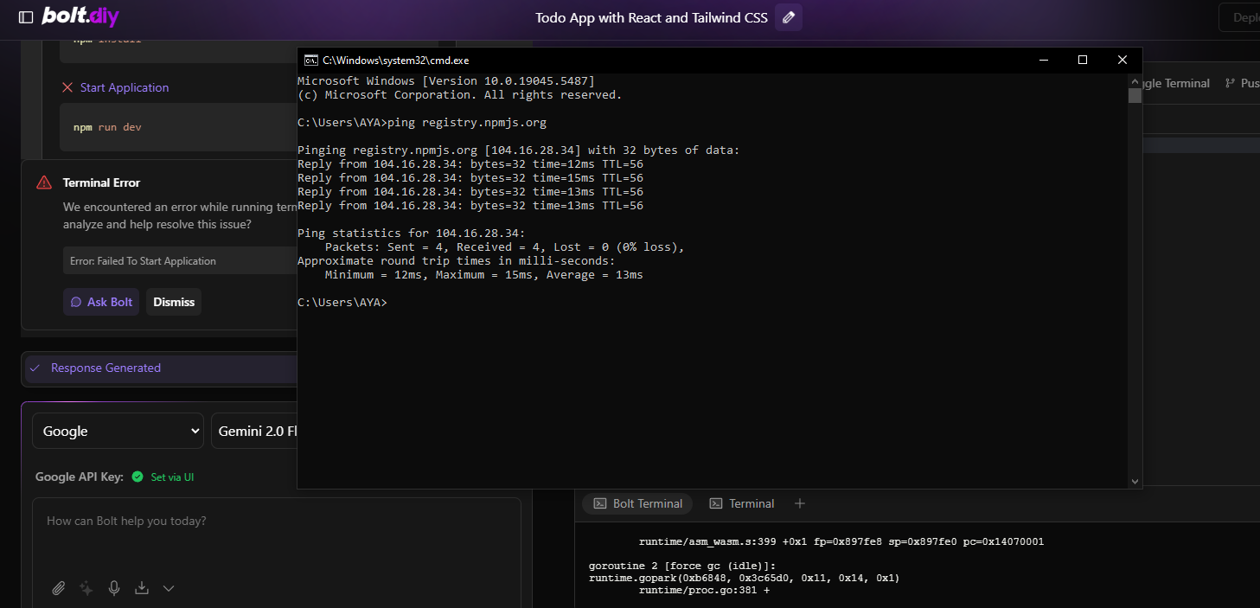The width and height of the screenshot is (1260, 608).
Task: Click the 'Todo App with React and Tailwind CSS' title
Action: click(651, 17)
